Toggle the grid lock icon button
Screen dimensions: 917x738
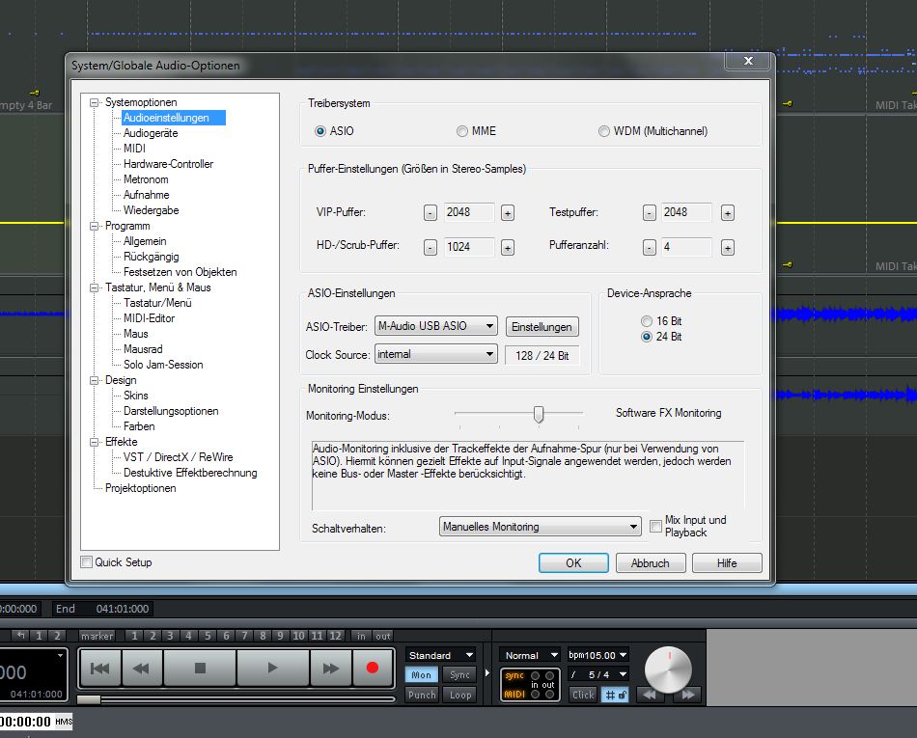(x=615, y=695)
